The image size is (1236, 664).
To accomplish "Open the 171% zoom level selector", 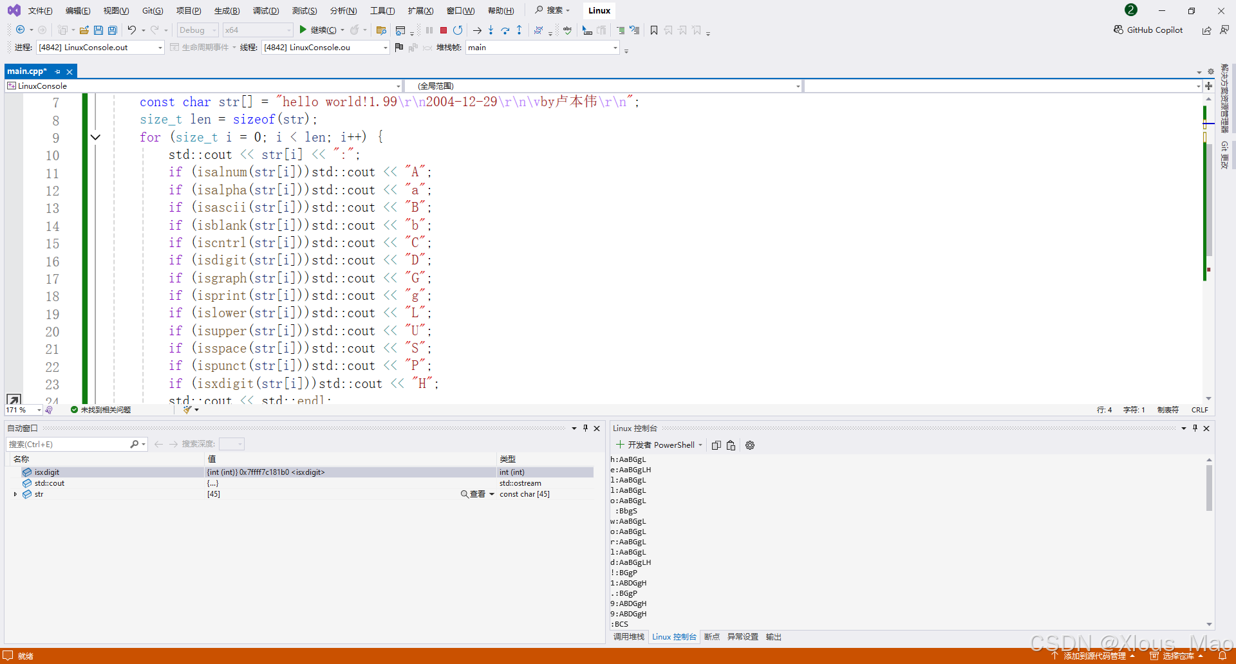I will click(23, 410).
